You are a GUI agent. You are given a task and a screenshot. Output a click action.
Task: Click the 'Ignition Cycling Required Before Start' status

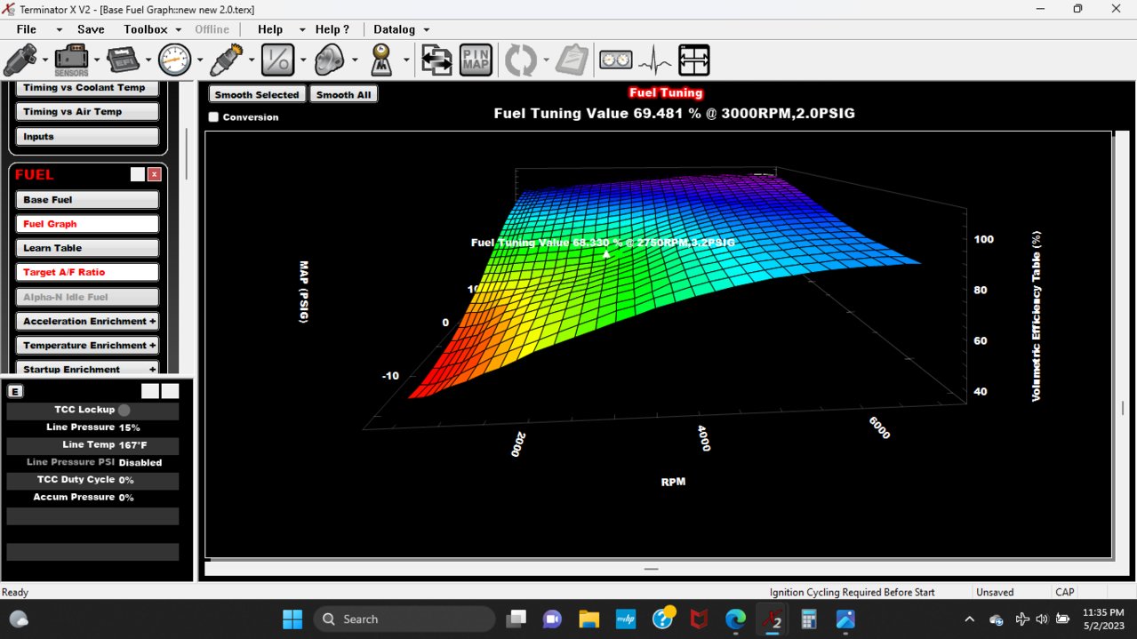852,592
